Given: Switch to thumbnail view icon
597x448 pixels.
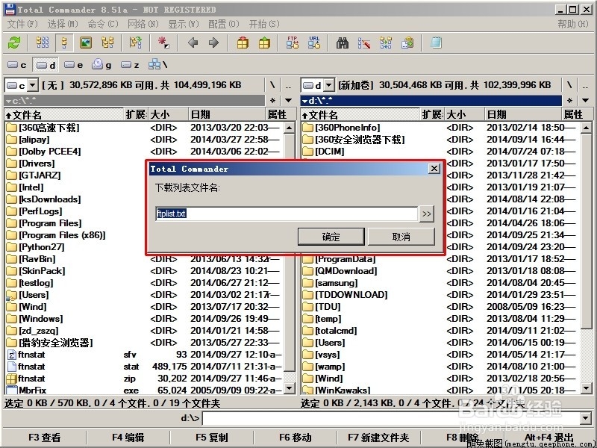Looking at the screenshot, I should 86,43.
